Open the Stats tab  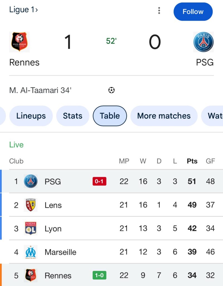72,116
